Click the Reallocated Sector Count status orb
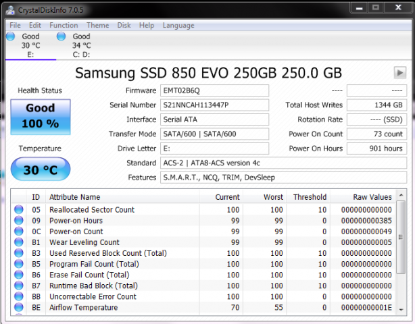Image resolution: width=415 pixels, height=324 pixels. click(x=19, y=210)
